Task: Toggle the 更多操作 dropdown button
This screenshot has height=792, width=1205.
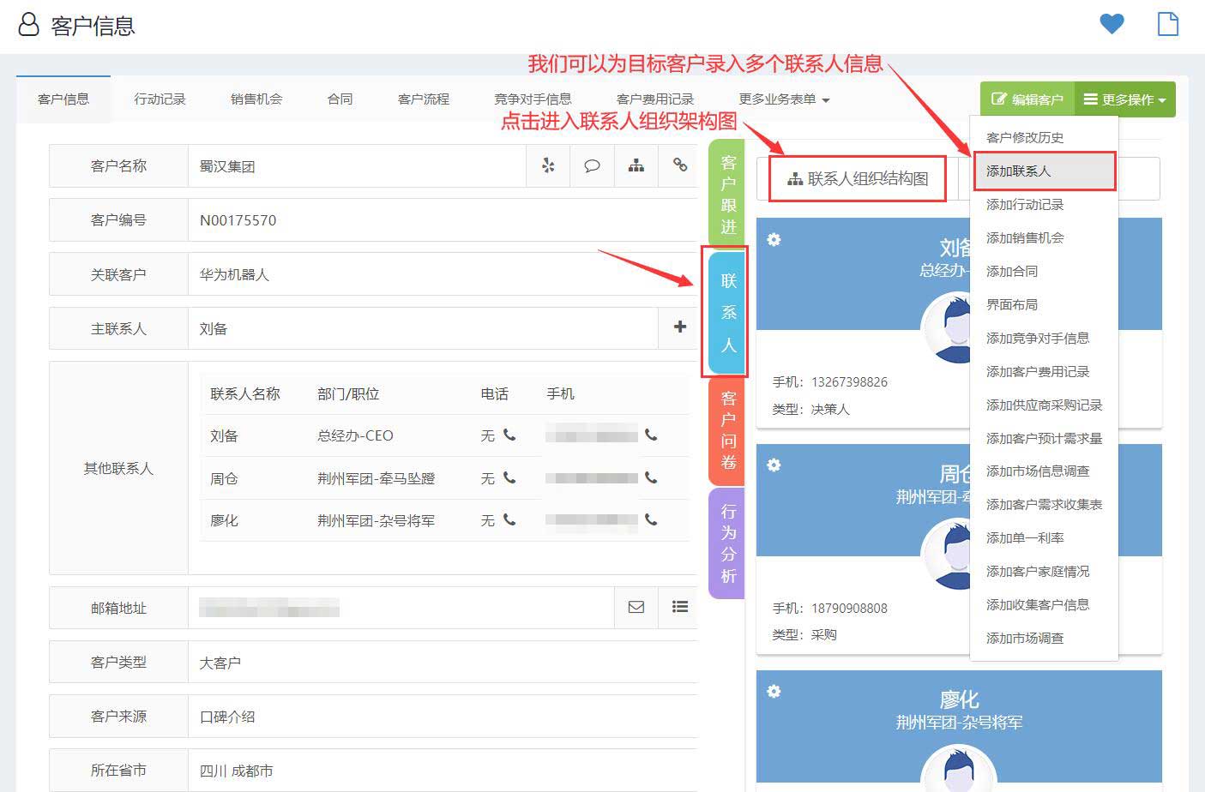Action: (x=1124, y=99)
